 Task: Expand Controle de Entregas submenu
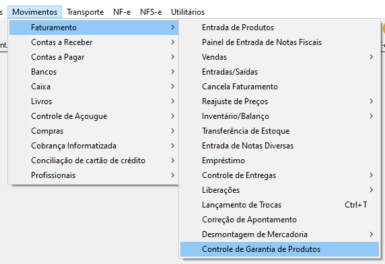click(x=280, y=175)
